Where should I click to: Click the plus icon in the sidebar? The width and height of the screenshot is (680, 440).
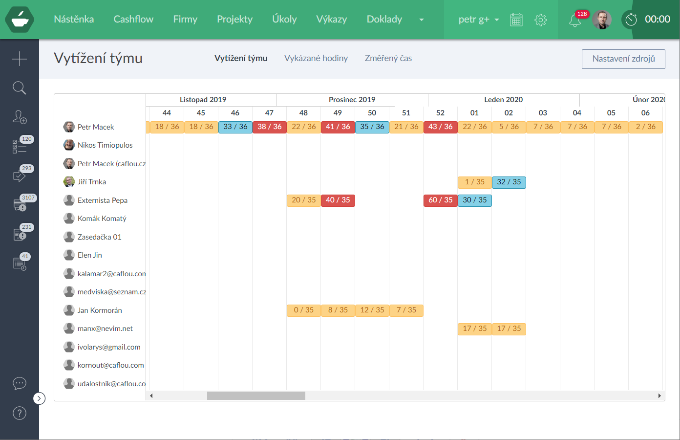(20, 59)
